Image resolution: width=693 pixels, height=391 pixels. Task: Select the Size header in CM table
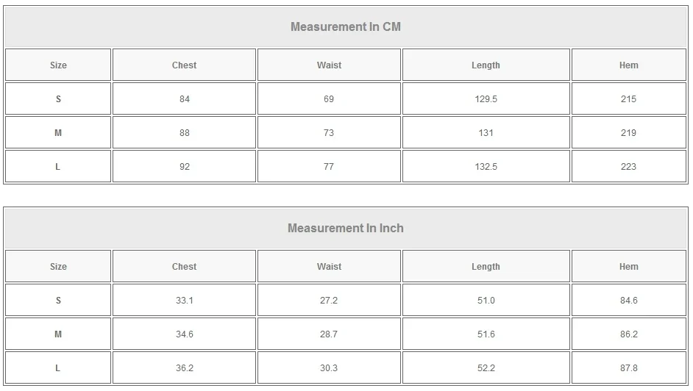pos(58,65)
